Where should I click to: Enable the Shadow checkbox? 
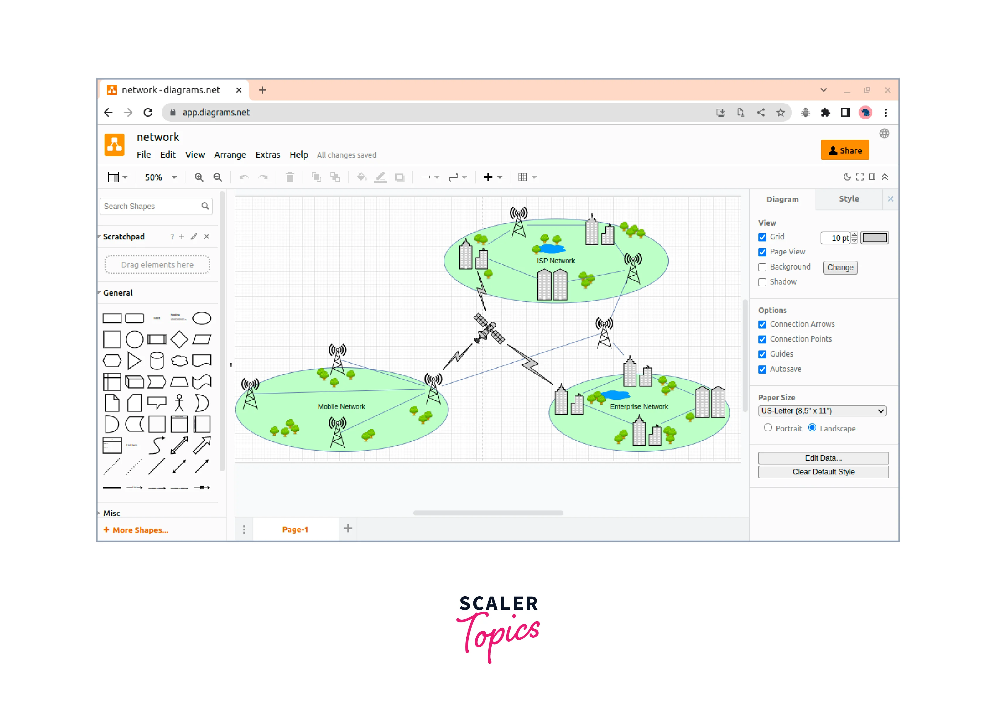tap(762, 282)
